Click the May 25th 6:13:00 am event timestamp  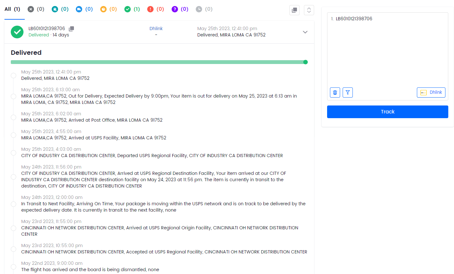click(x=50, y=90)
